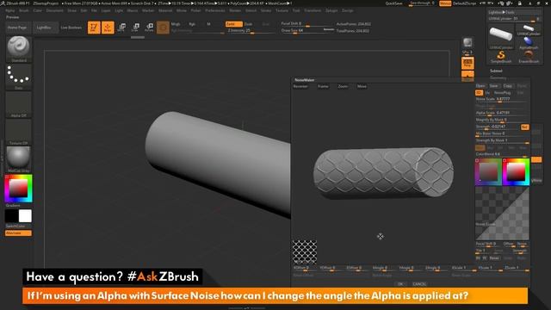
Task: Toggle the Mrgb mode
Action: (176, 24)
